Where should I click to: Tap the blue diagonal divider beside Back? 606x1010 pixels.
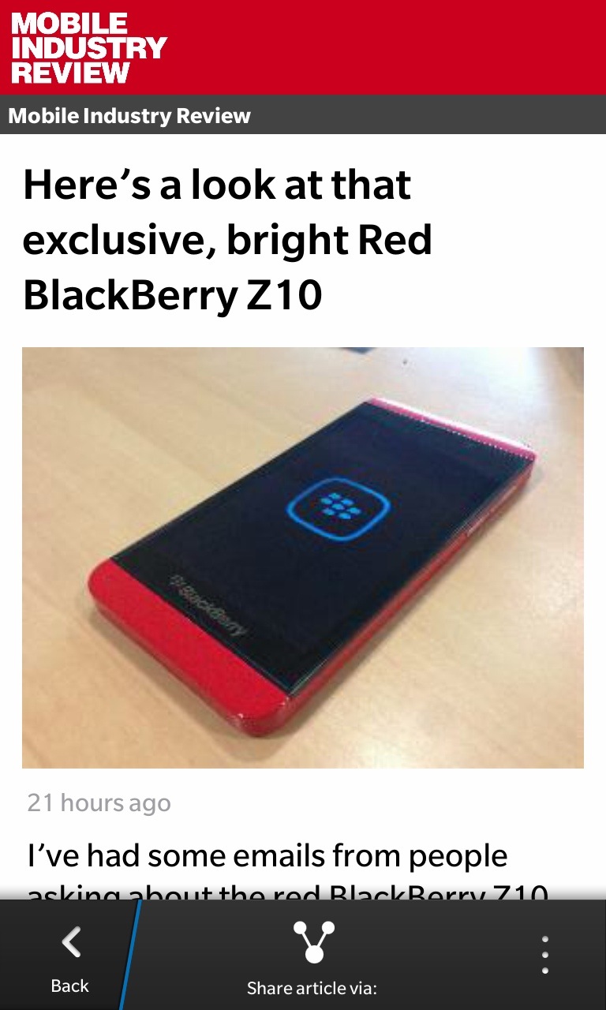[130, 955]
